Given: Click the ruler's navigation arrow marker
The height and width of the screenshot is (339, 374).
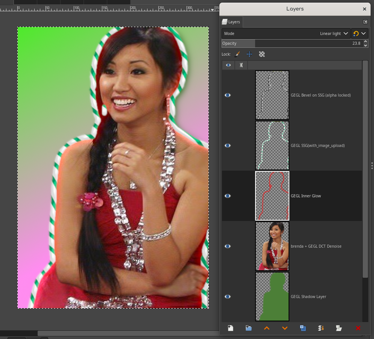Looking at the screenshot, I should (x=212, y=10).
